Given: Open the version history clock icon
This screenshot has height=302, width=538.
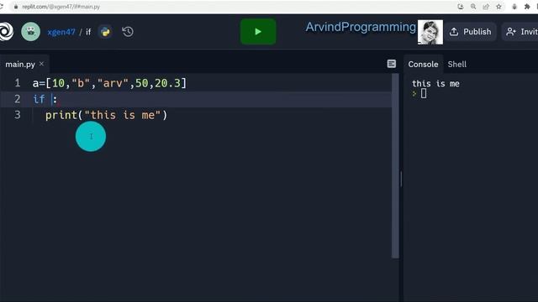Looking at the screenshot, I should [x=128, y=32].
